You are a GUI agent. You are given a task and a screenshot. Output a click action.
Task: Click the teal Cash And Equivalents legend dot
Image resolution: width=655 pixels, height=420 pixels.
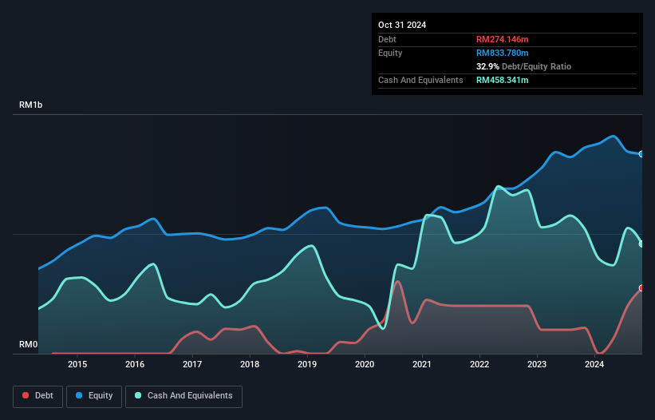coord(138,395)
